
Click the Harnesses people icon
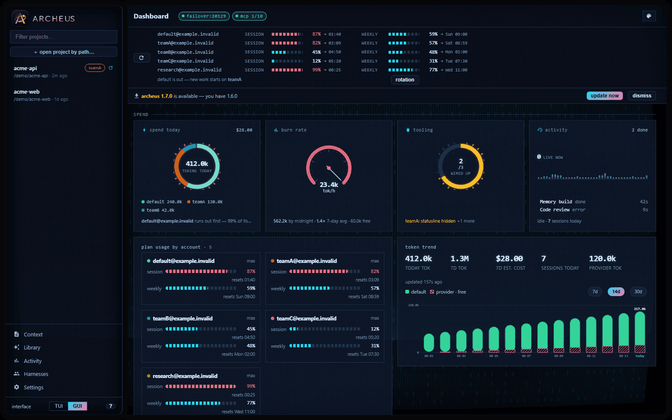(17, 374)
